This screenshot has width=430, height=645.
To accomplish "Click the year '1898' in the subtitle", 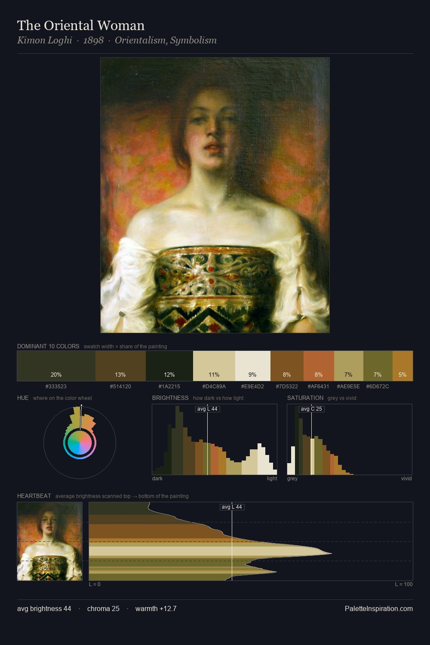I will [93, 40].
